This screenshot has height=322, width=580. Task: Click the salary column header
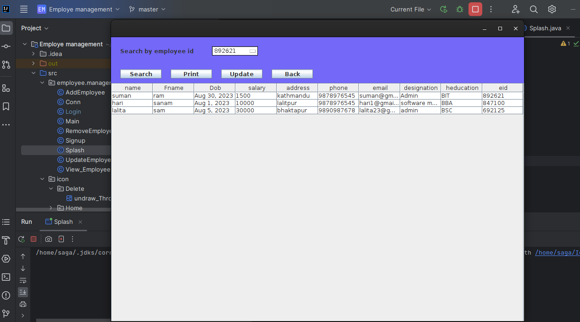[256, 88]
